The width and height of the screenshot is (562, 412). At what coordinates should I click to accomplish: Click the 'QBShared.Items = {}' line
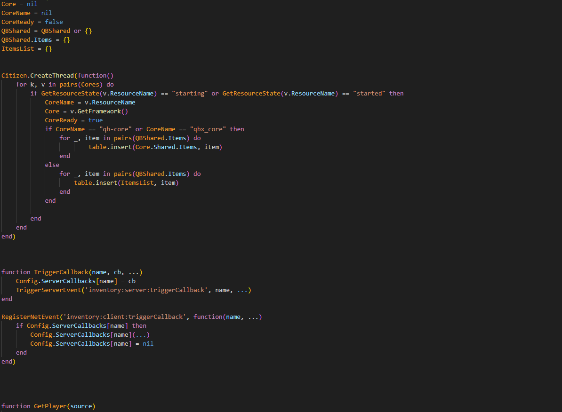click(36, 40)
